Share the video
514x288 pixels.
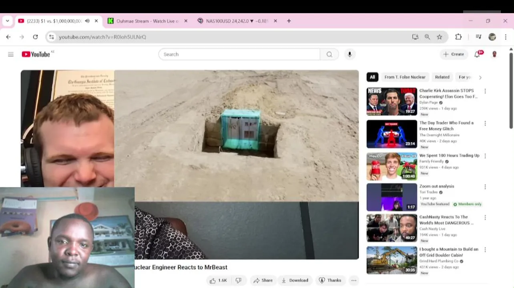[263, 280]
